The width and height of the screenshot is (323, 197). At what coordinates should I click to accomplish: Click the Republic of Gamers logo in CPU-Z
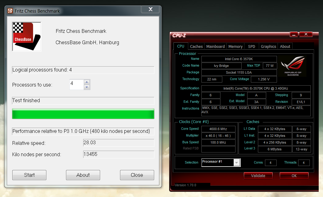pyautogui.click(x=293, y=66)
